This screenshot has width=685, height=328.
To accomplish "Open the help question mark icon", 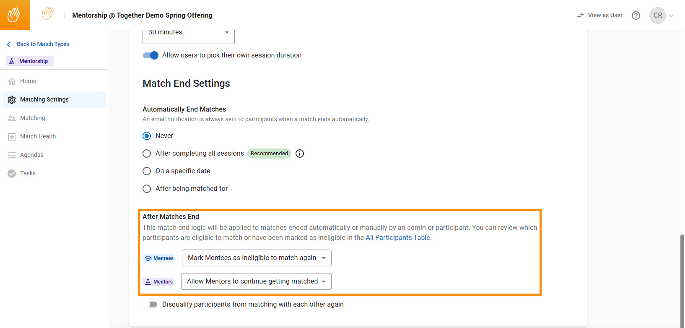I will click(x=636, y=16).
